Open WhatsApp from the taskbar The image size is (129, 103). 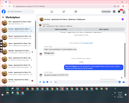[x=7, y=89]
